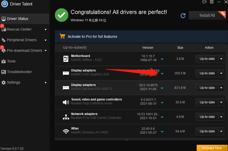Image resolution: width=228 pixels, height=151 pixels.
Task: Open version dropdown for Intel Wireless-AC 9462
Action: [162, 132]
